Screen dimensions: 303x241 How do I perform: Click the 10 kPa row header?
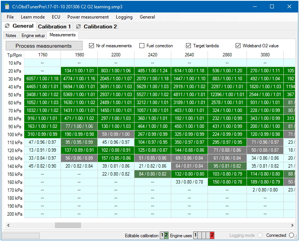(x=15, y=63)
